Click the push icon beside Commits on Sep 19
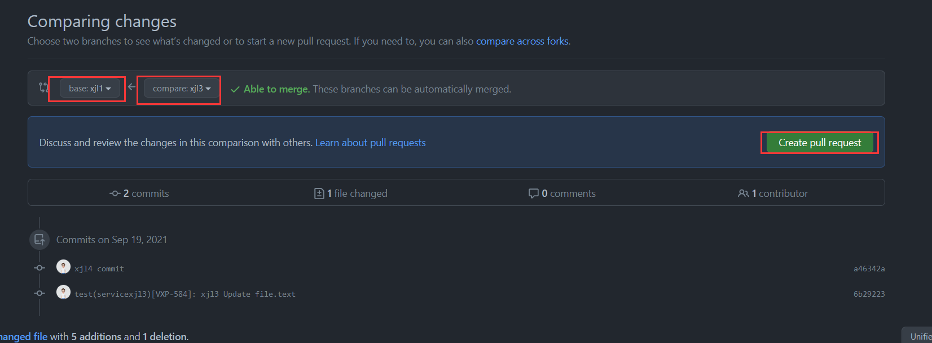The image size is (932, 343). pyautogui.click(x=39, y=240)
